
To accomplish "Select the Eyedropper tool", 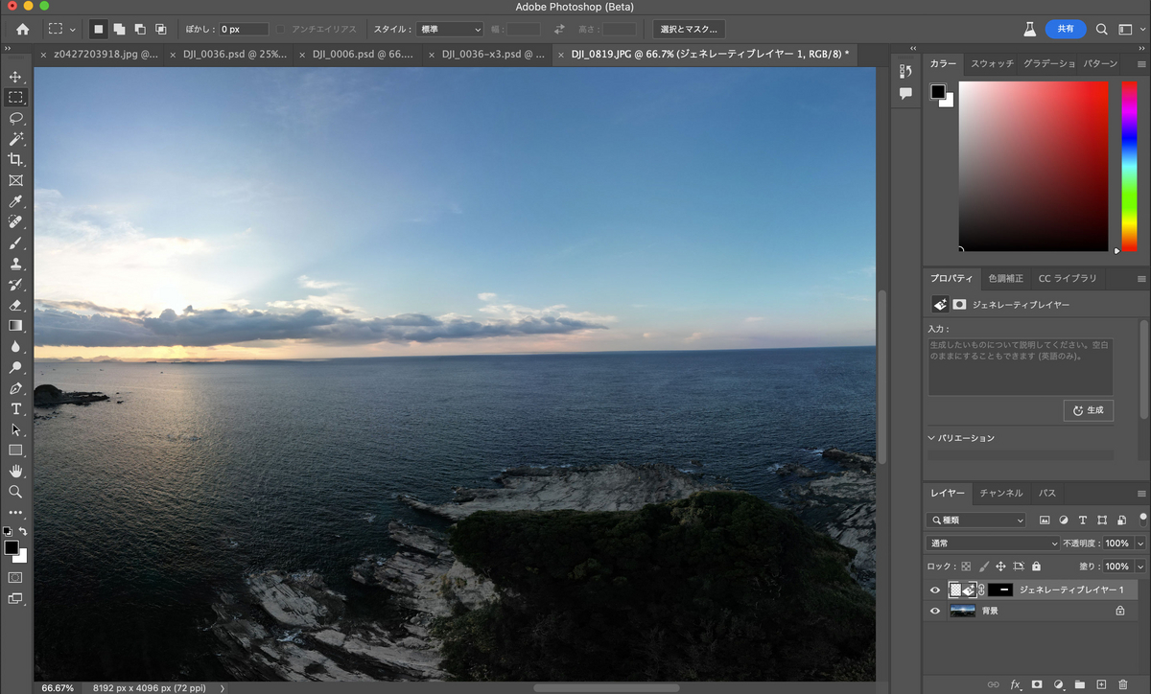I will click(x=15, y=201).
